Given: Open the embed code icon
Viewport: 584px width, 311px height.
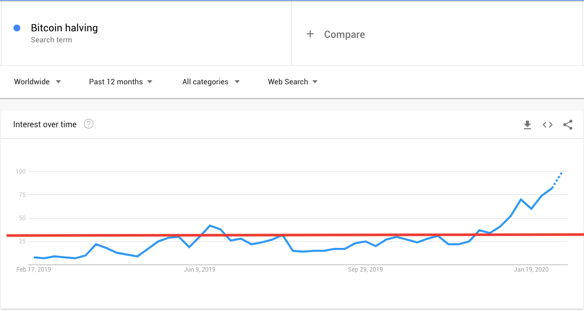Looking at the screenshot, I should pos(548,125).
